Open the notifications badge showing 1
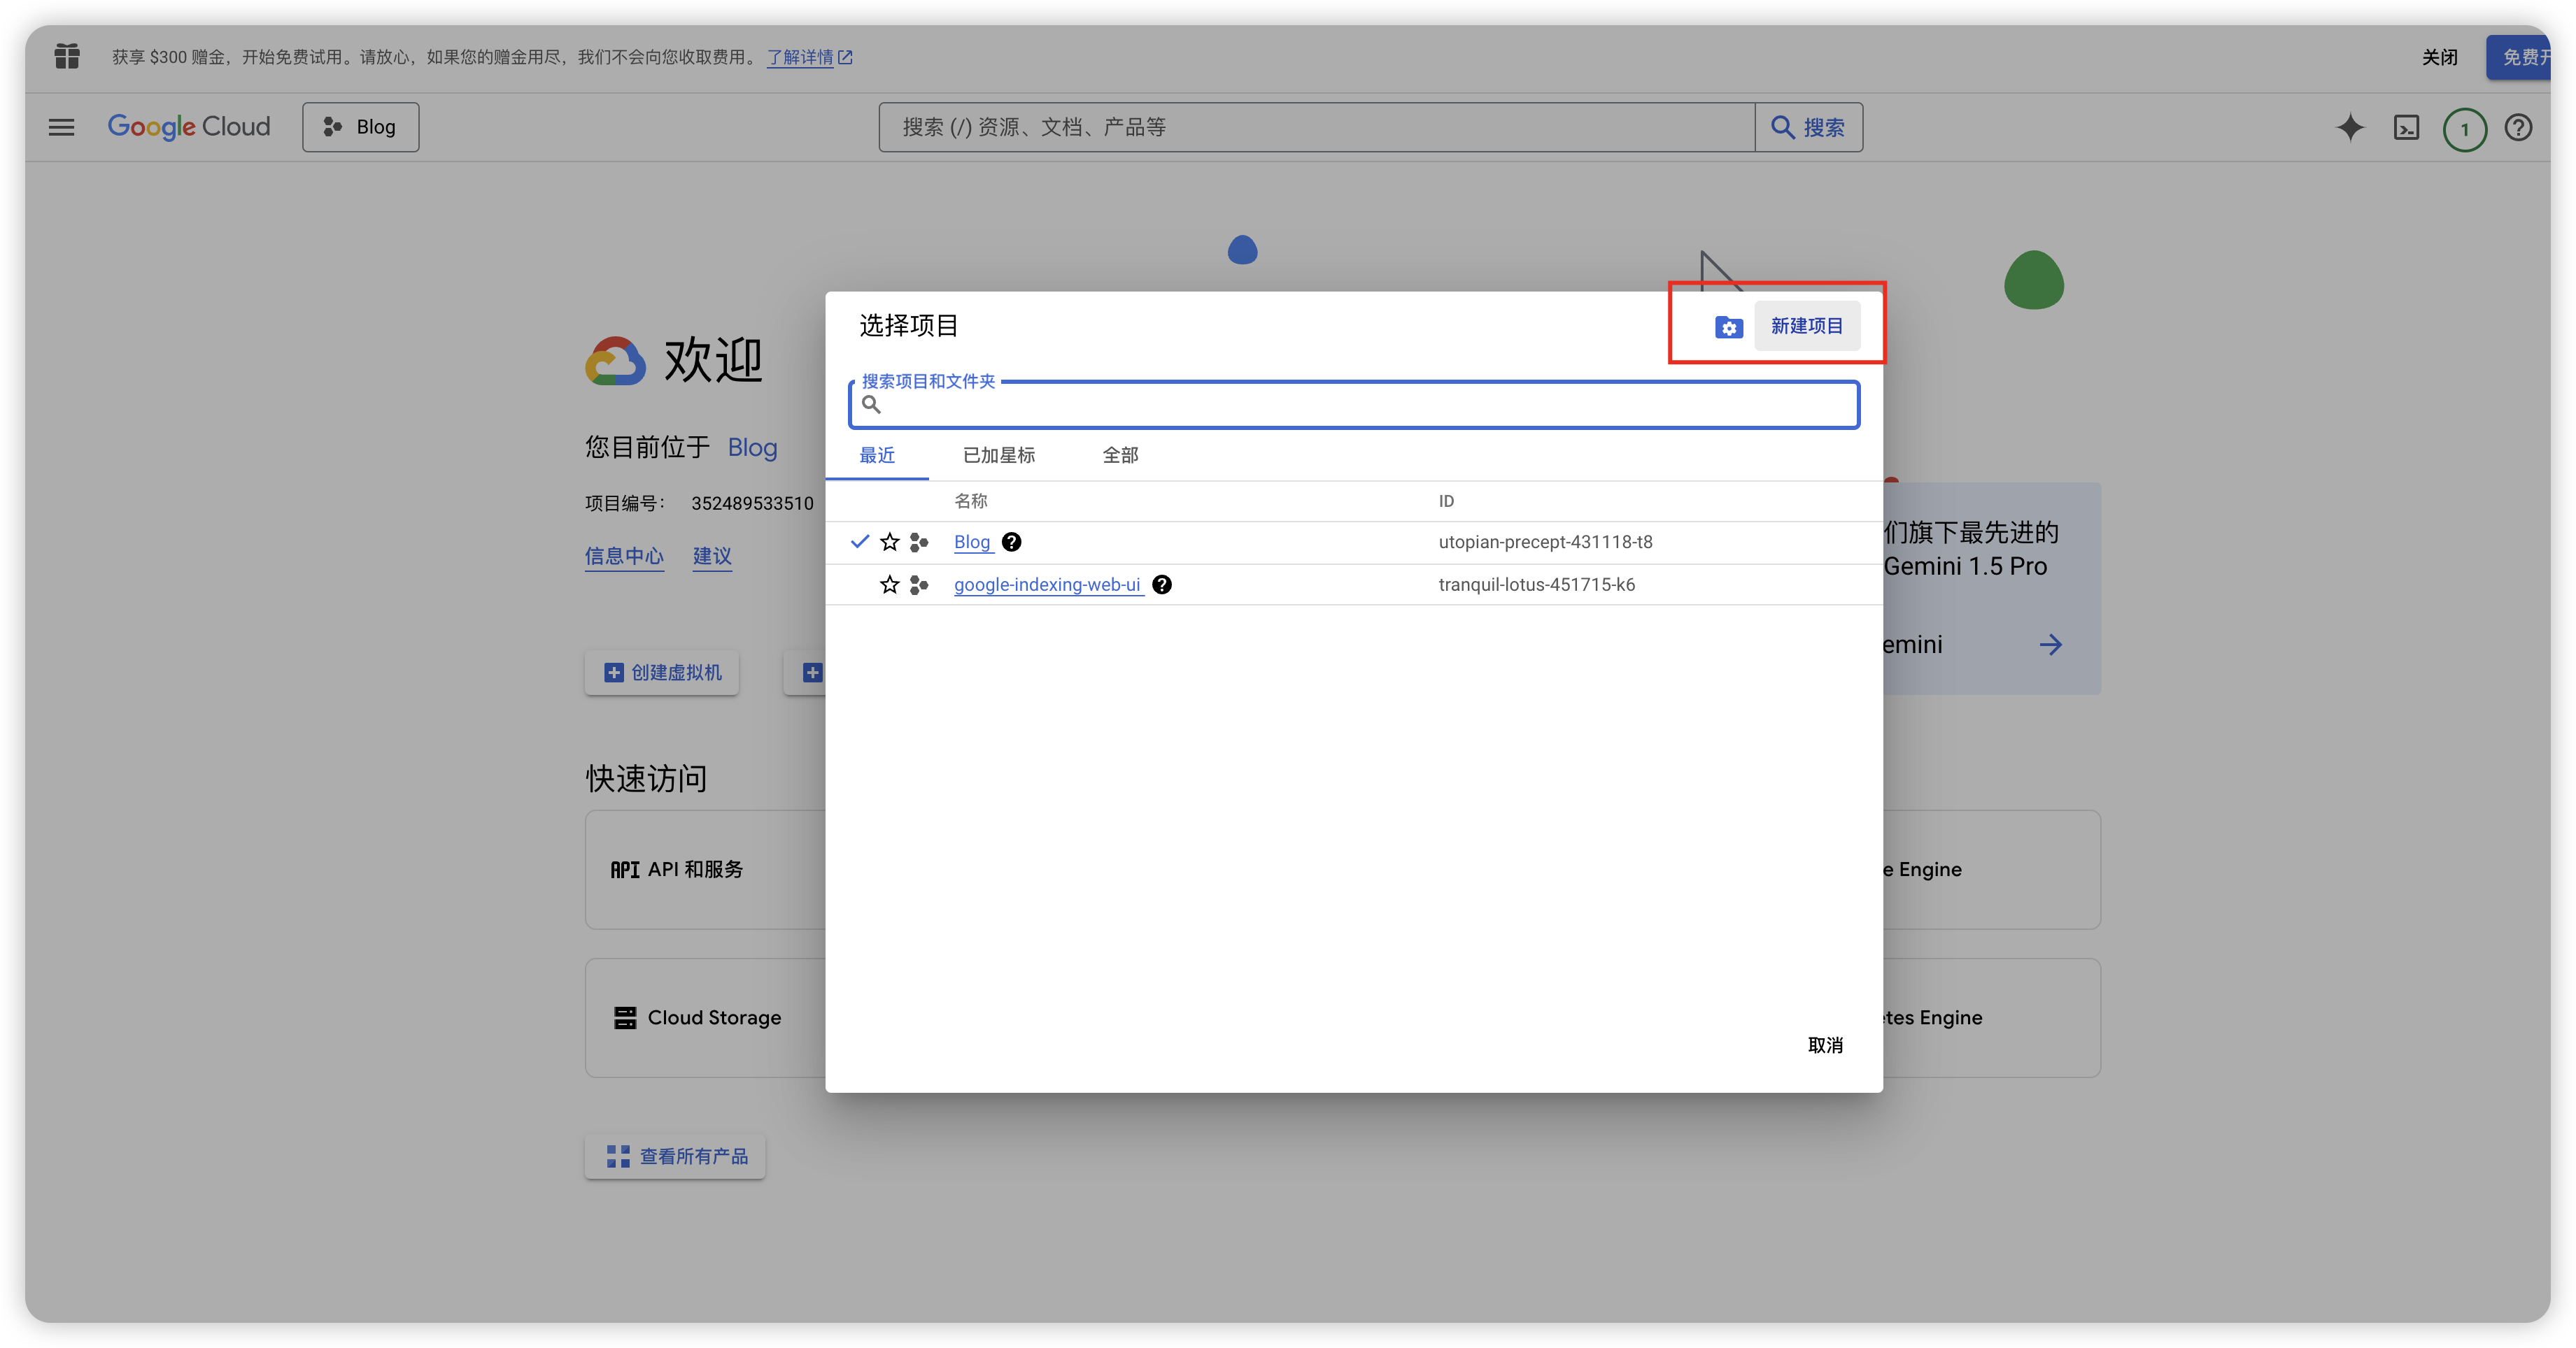Screen dimensions: 2576x1348 [2464, 129]
